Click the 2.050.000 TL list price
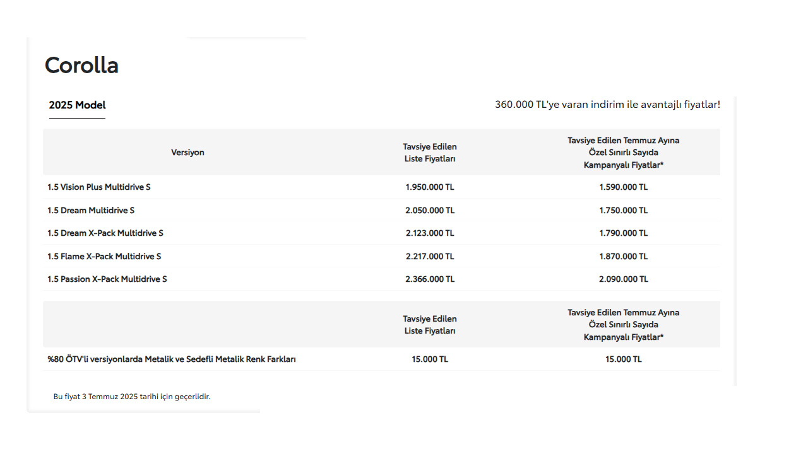The image size is (808, 454). [430, 210]
